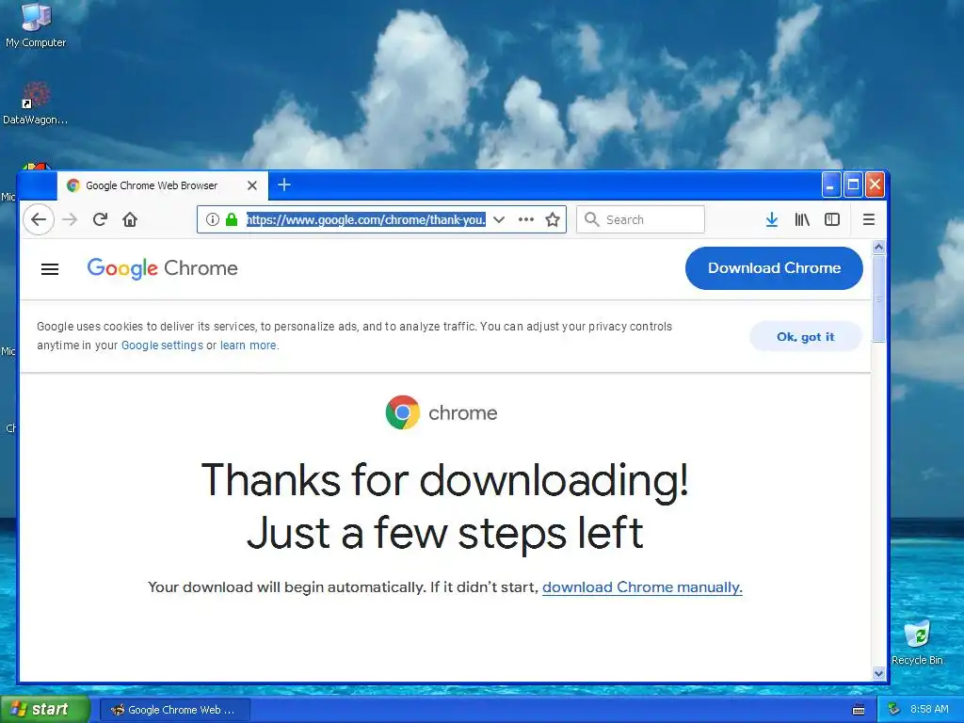Maximize the browser window

tap(853, 185)
